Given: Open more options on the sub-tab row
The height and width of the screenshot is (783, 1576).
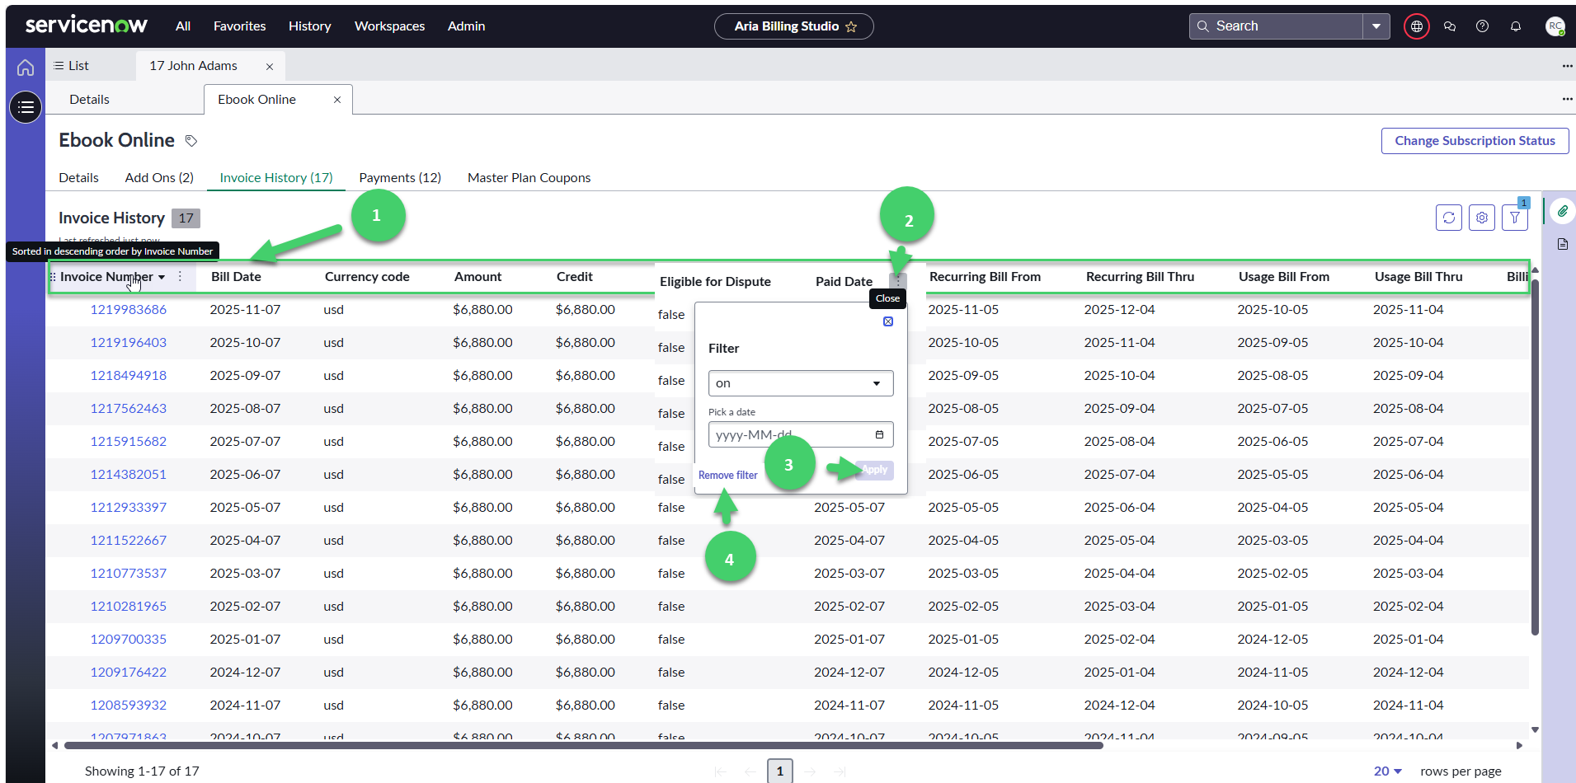Looking at the screenshot, I should (x=1567, y=99).
